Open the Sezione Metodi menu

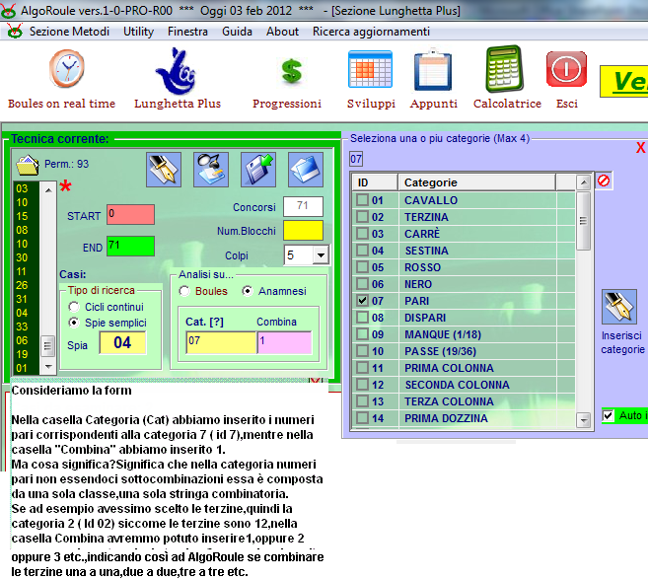pyautogui.click(x=69, y=32)
